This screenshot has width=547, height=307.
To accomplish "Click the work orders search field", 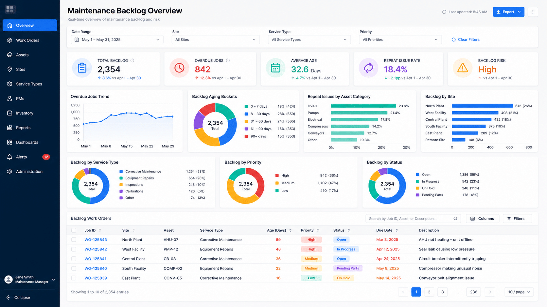I will [x=413, y=219].
